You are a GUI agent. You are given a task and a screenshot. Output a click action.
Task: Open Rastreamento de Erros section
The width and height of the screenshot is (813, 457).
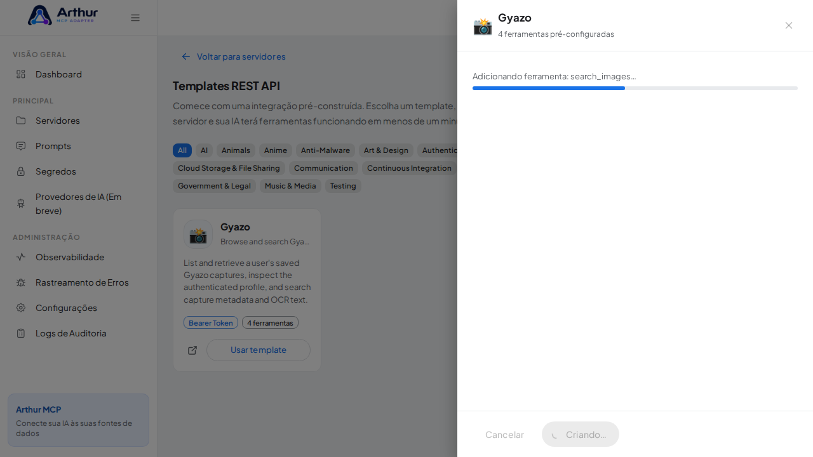78,282
